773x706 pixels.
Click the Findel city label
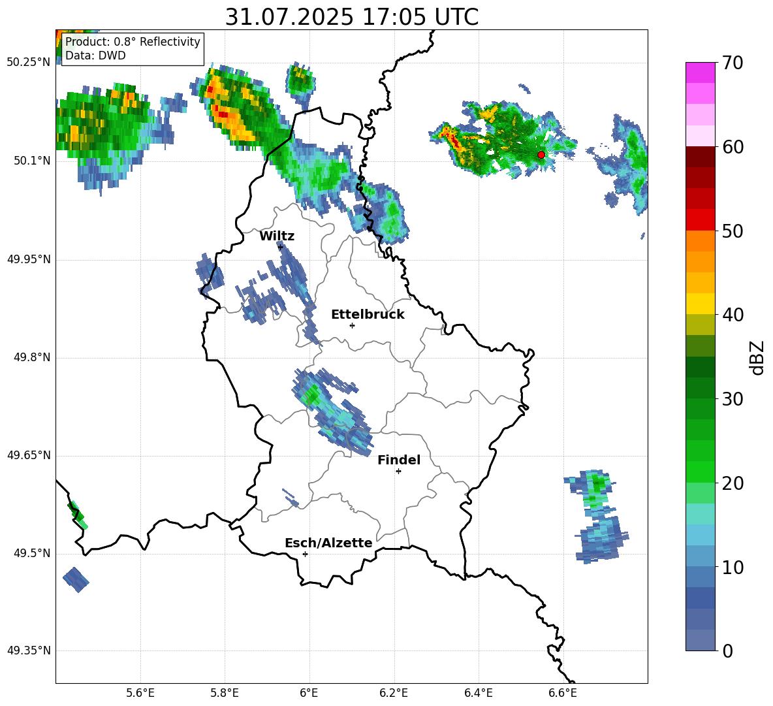pos(399,460)
